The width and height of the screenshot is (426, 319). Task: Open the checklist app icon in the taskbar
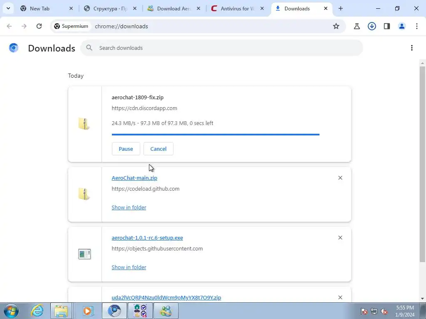pyautogui.click(x=140, y=311)
